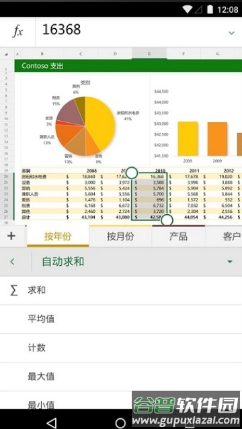Switch to the 按月份 sheet tab
The image size is (242, 429).
point(120,236)
